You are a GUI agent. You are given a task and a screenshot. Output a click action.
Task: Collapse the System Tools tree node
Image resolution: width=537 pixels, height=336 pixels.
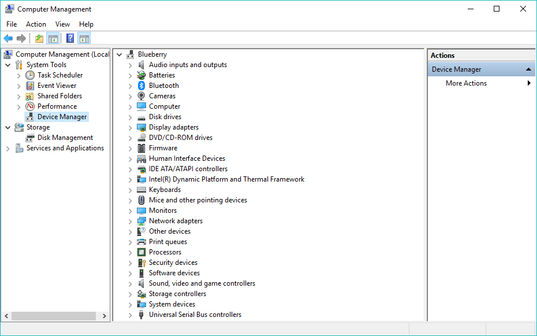pos(8,65)
